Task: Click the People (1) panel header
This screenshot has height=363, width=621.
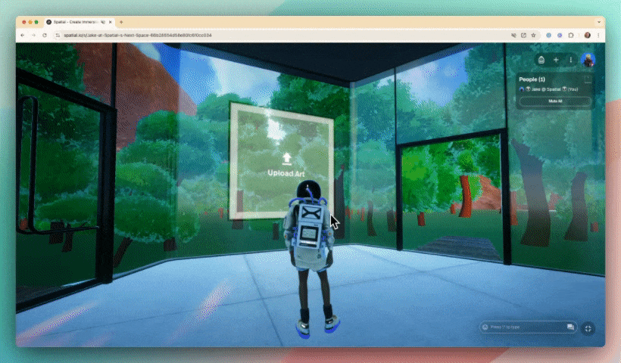Action: [532, 79]
